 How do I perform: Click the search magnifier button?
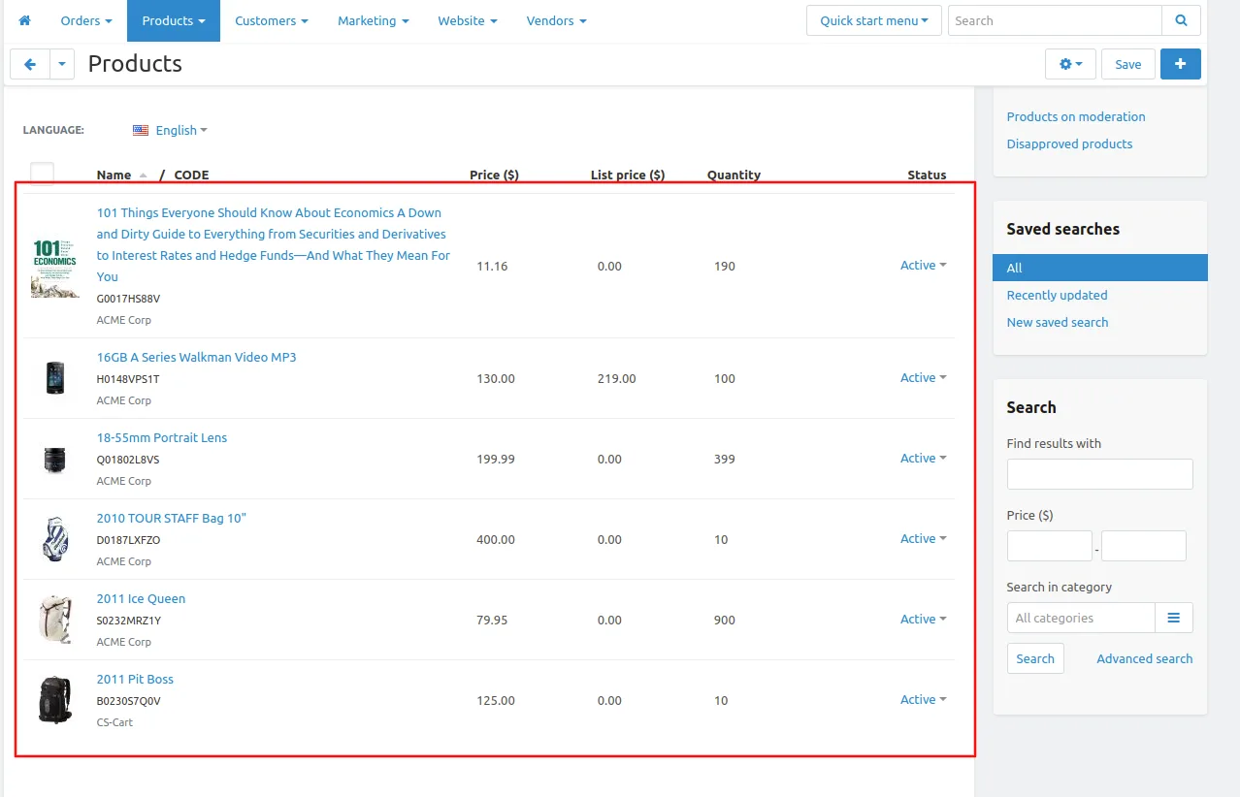tap(1181, 20)
